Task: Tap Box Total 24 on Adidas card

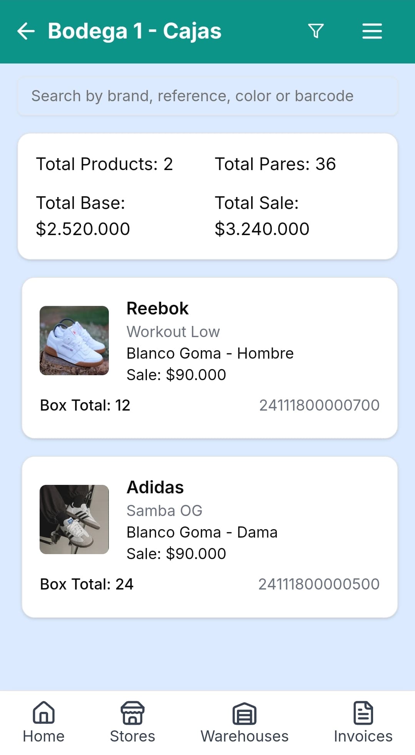Action: 87,584
